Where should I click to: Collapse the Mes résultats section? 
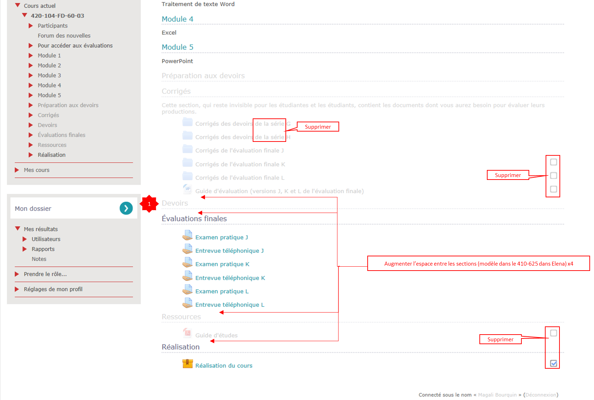click(x=17, y=229)
